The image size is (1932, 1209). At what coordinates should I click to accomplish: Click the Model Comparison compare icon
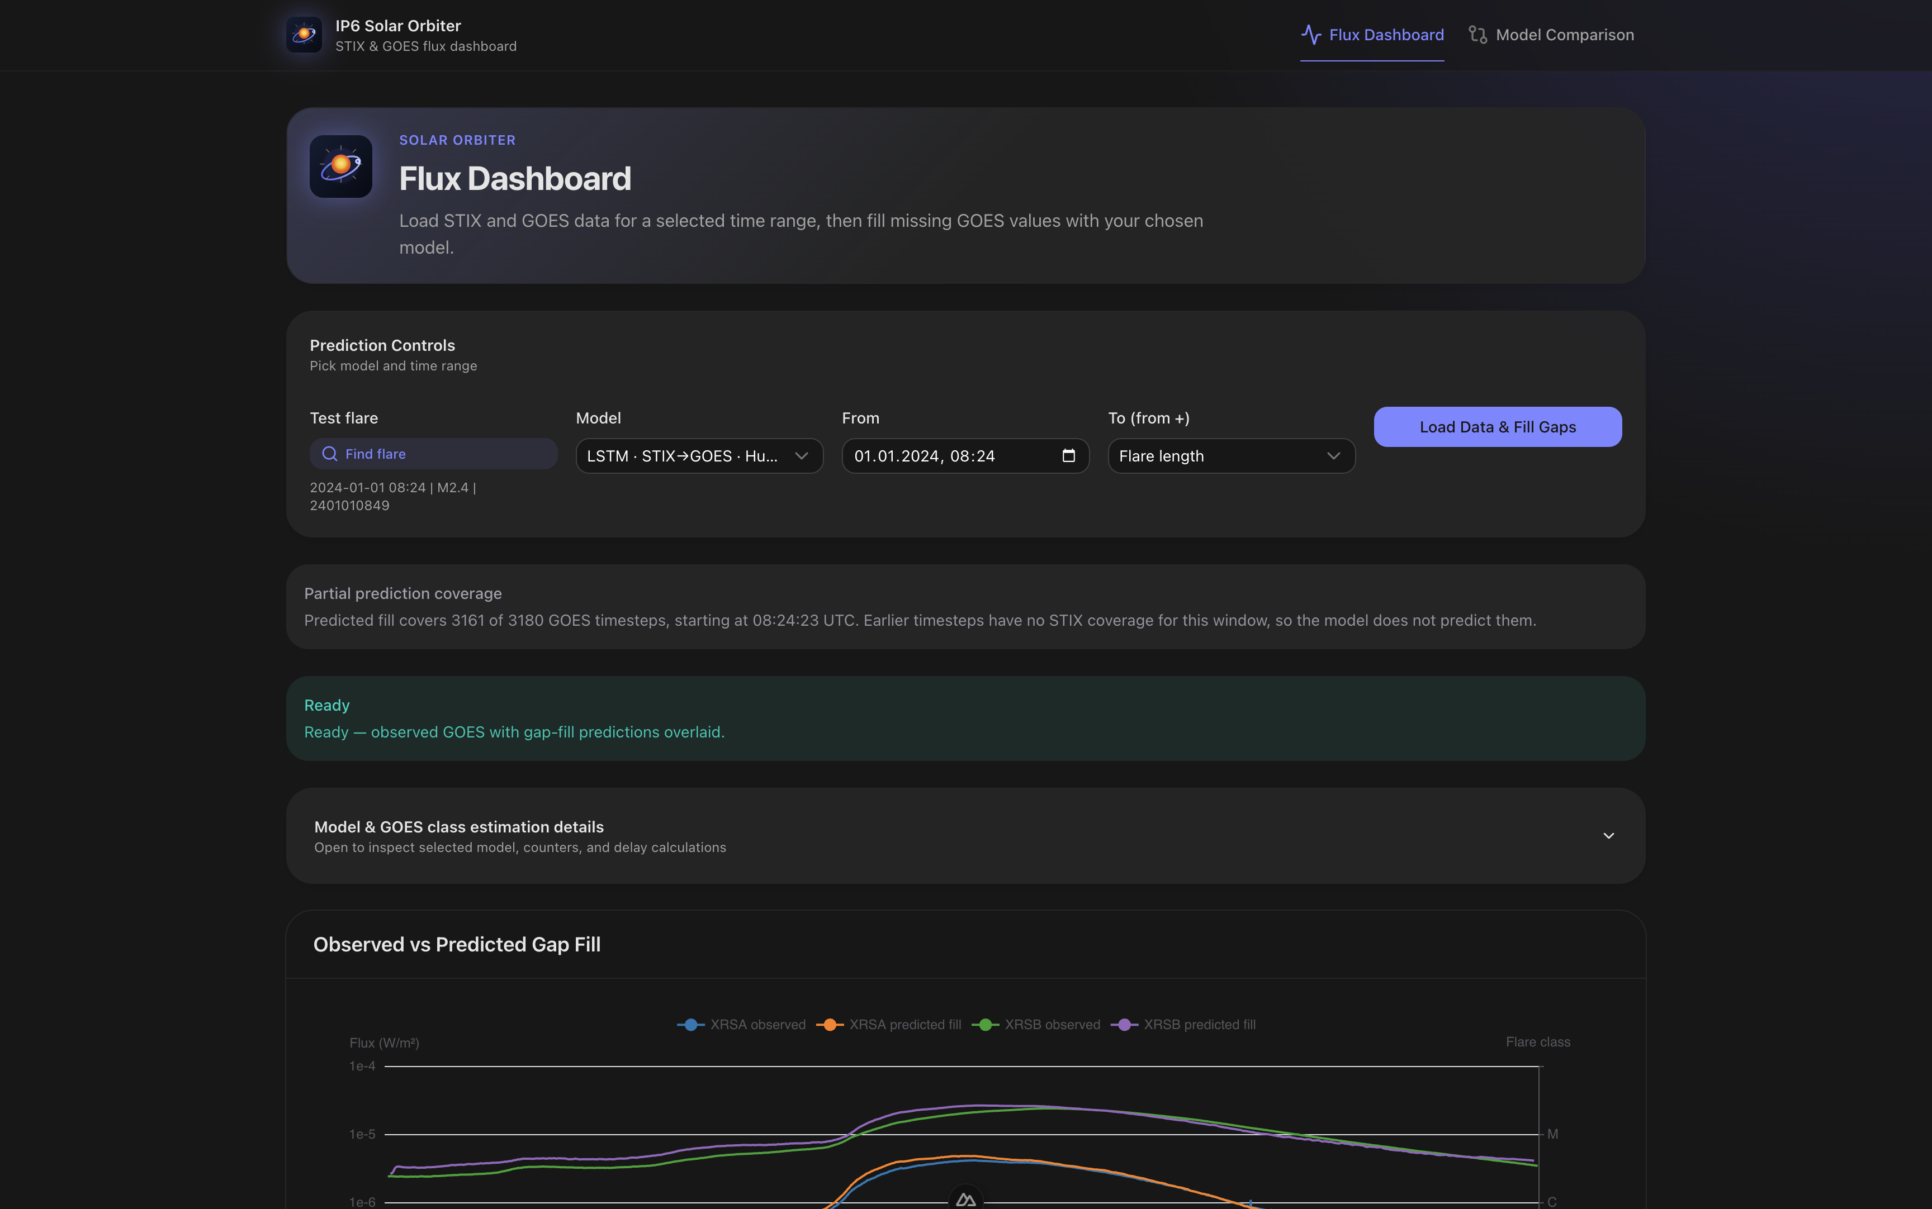pyautogui.click(x=1478, y=35)
